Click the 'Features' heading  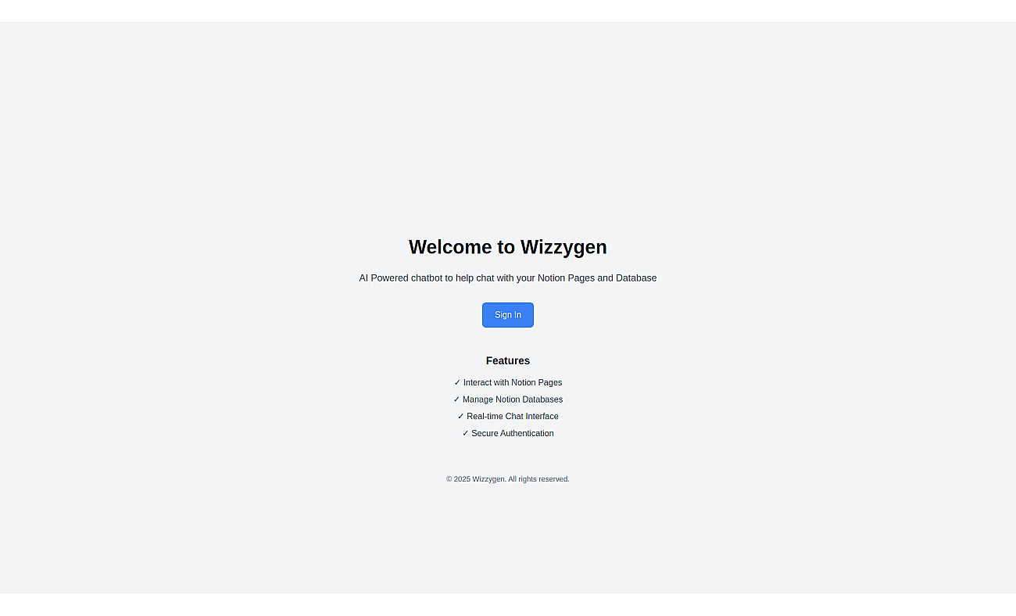pos(508,360)
